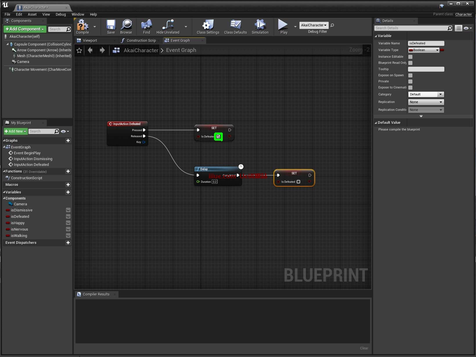The image size is (476, 357).
Task: Open the Debug menu
Action: [x=61, y=14]
